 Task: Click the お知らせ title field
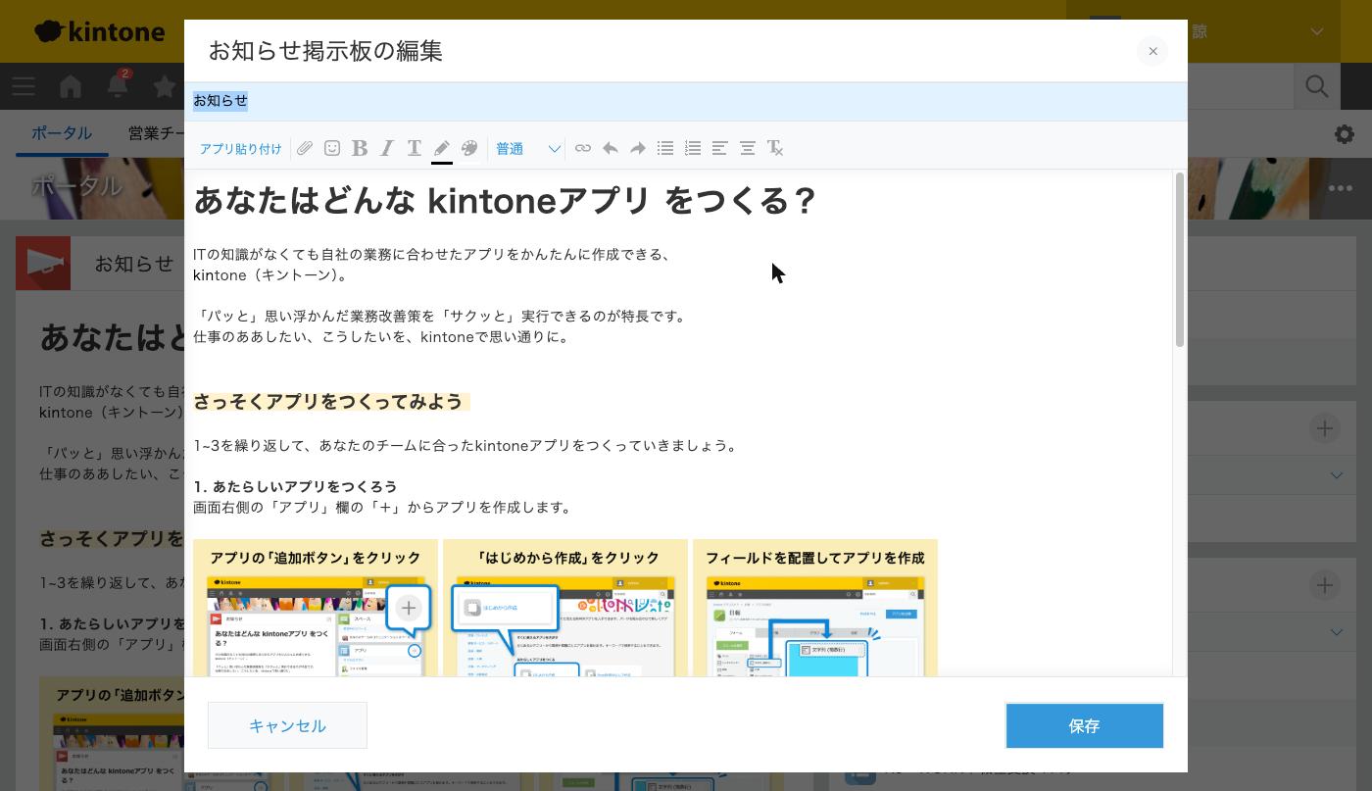[x=686, y=101]
